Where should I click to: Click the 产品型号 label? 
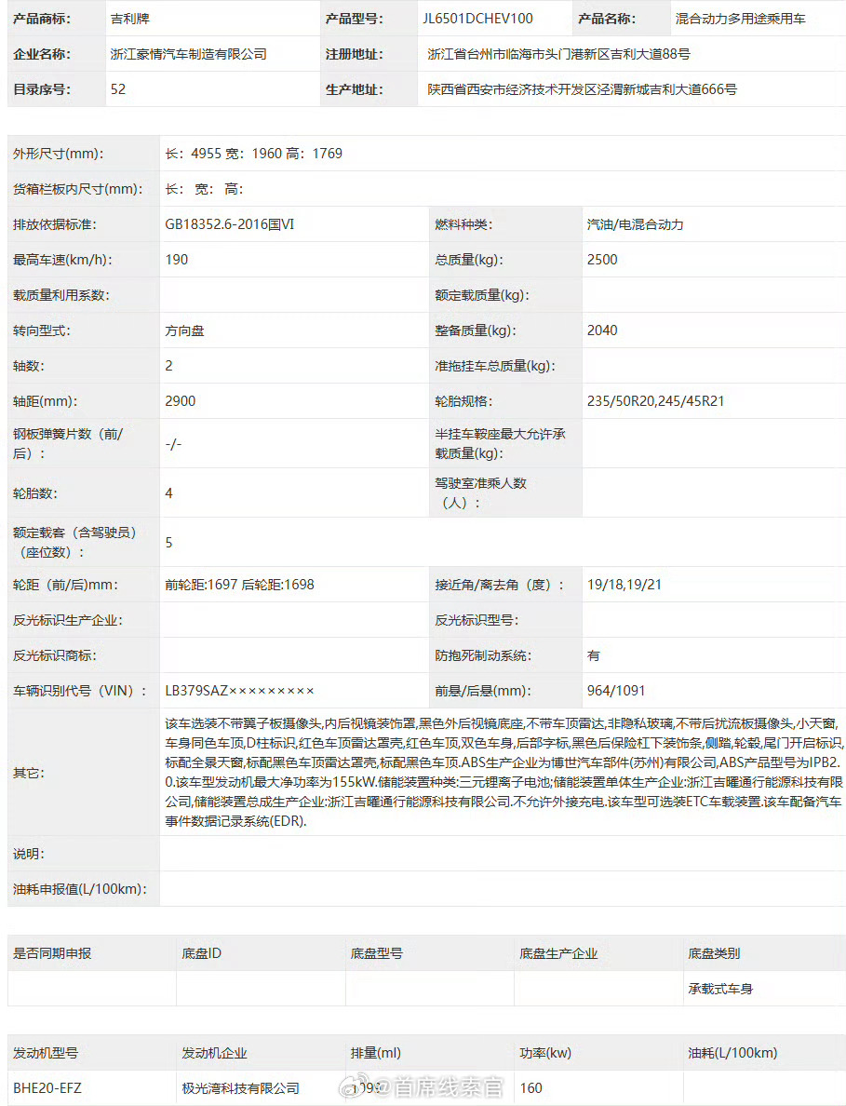pyautogui.click(x=354, y=19)
